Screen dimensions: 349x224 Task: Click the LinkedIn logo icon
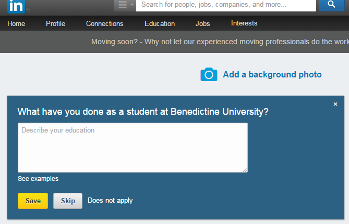tap(16, 6)
